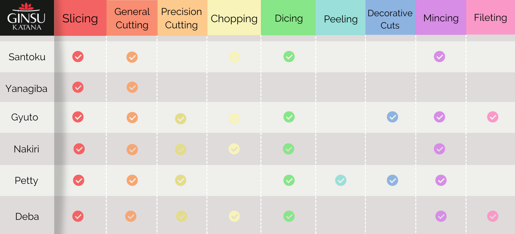
Task: Click Deba's yellow Chopping checkmark
Action: tap(234, 216)
